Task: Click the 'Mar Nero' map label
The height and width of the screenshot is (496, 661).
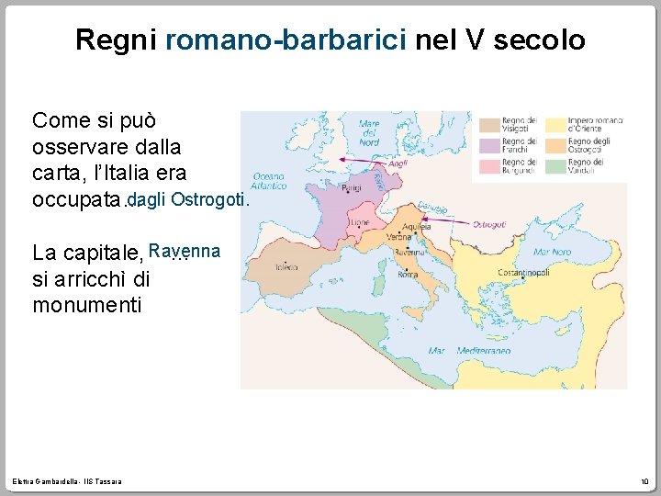Action: point(552,252)
